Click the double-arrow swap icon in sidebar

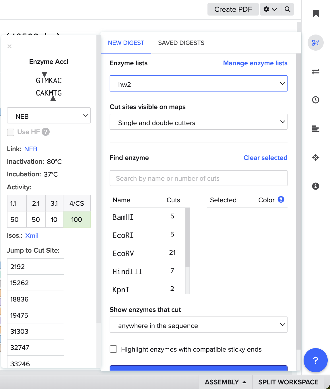point(315,71)
